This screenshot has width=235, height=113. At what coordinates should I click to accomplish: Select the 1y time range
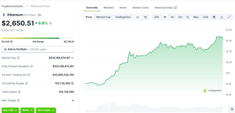tap(188, 17)
